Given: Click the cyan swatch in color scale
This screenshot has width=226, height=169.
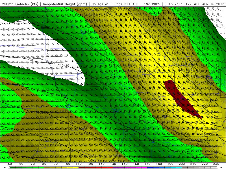Looking at the screenshot, I should pyautogui.click(x=179, y=168).
